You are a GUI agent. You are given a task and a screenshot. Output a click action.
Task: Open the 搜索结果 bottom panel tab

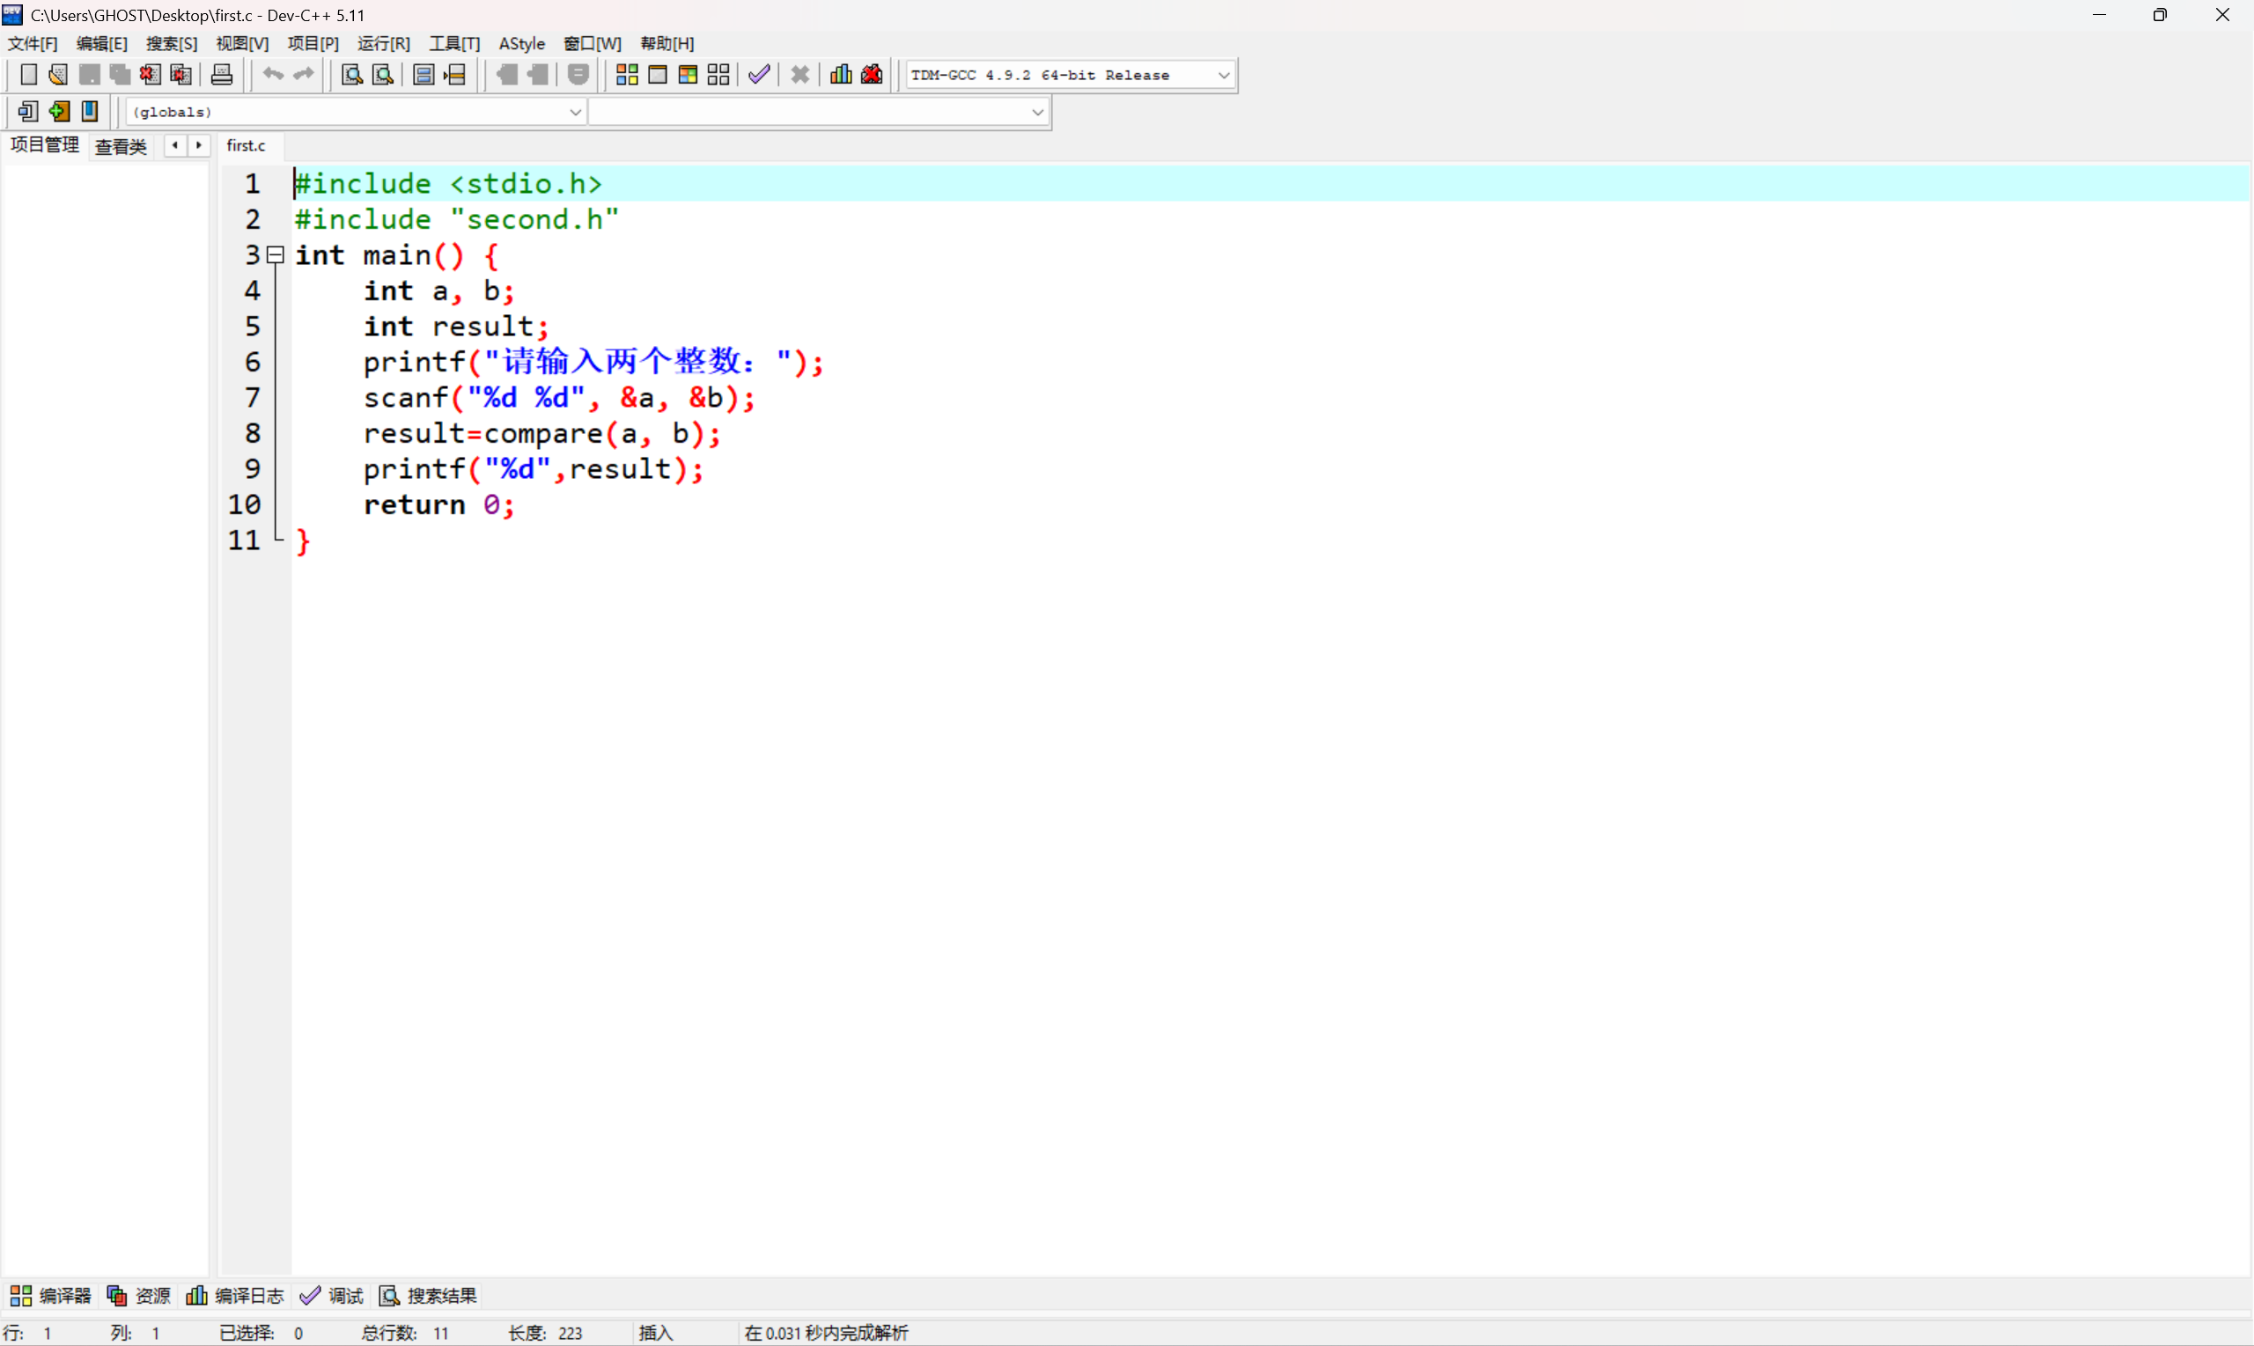428,1295
